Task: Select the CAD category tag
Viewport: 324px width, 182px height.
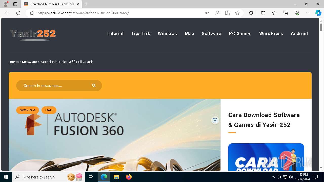Action: tap(49, 110)
